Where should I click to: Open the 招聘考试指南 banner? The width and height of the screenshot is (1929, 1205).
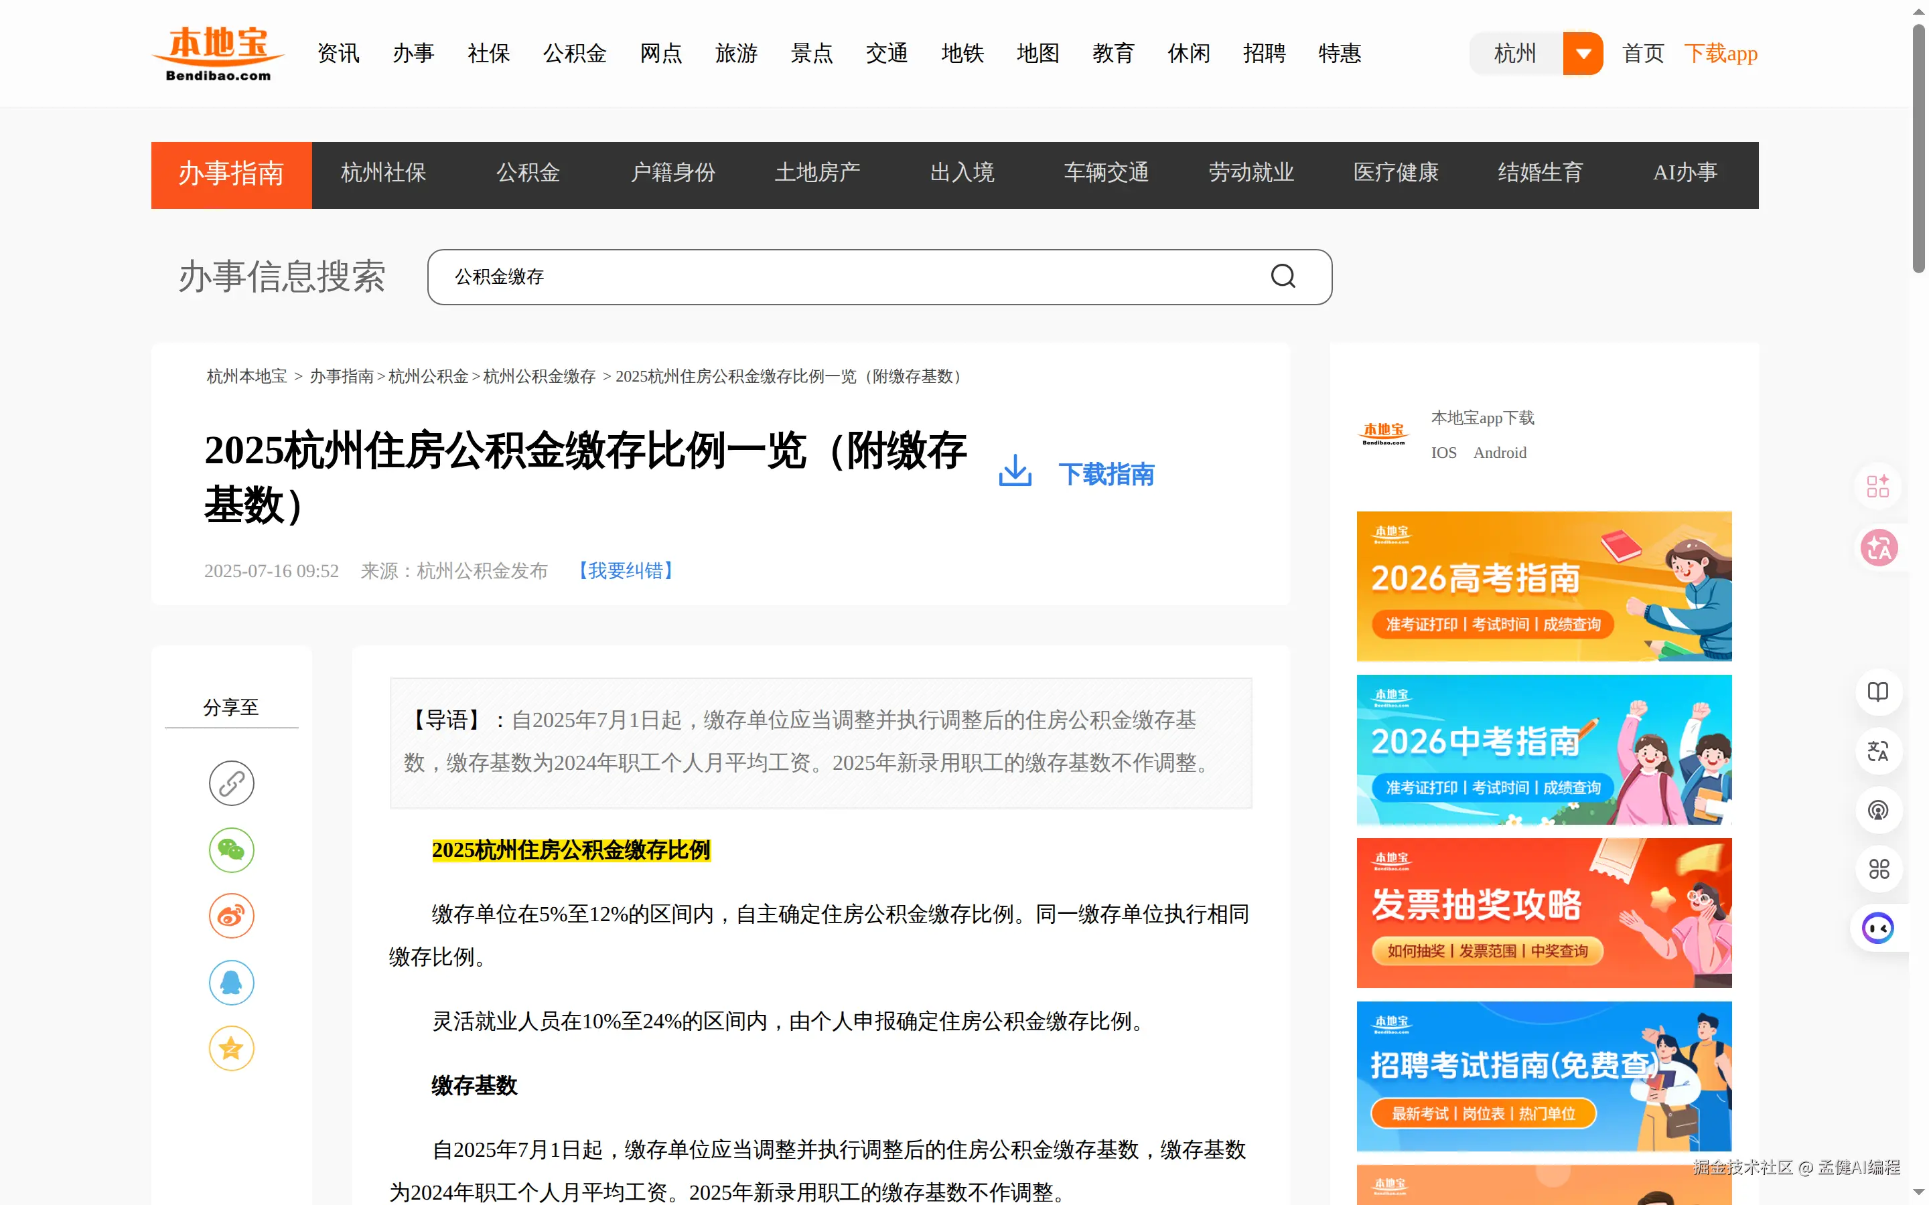tap(1544, 1076)
